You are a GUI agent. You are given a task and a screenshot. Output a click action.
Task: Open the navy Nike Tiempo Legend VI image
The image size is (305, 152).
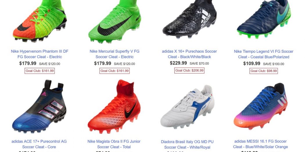coord(264,19)
